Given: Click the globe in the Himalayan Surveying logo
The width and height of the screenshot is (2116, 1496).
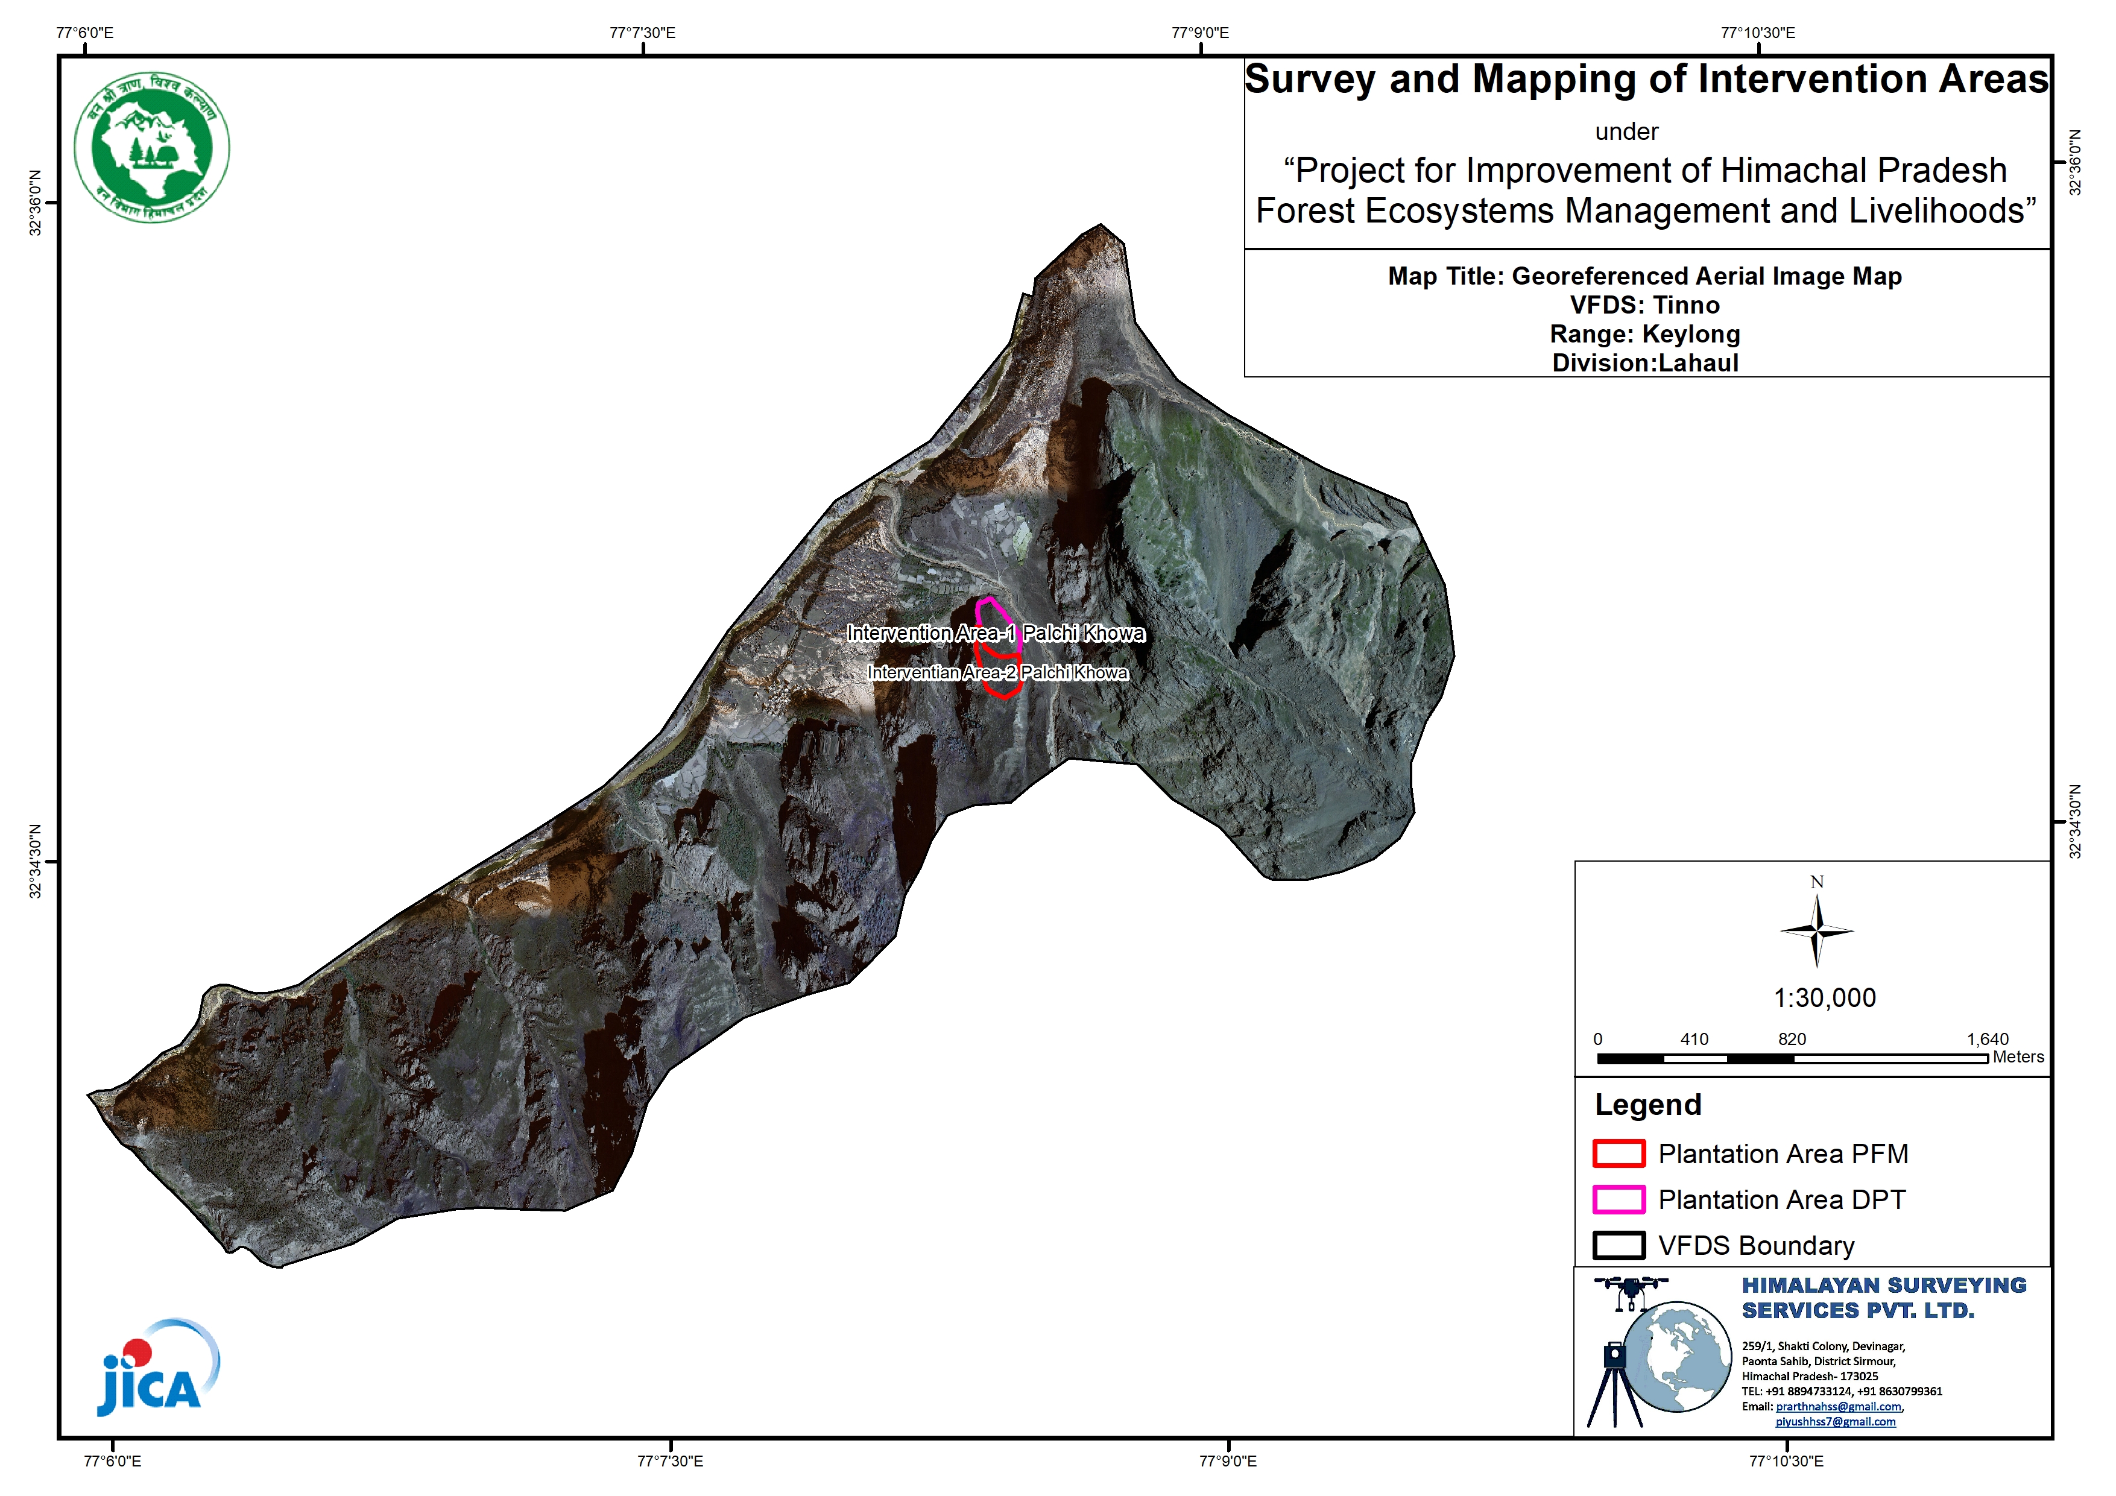Looking at the screenshot, I should tap(1676, 1357).
